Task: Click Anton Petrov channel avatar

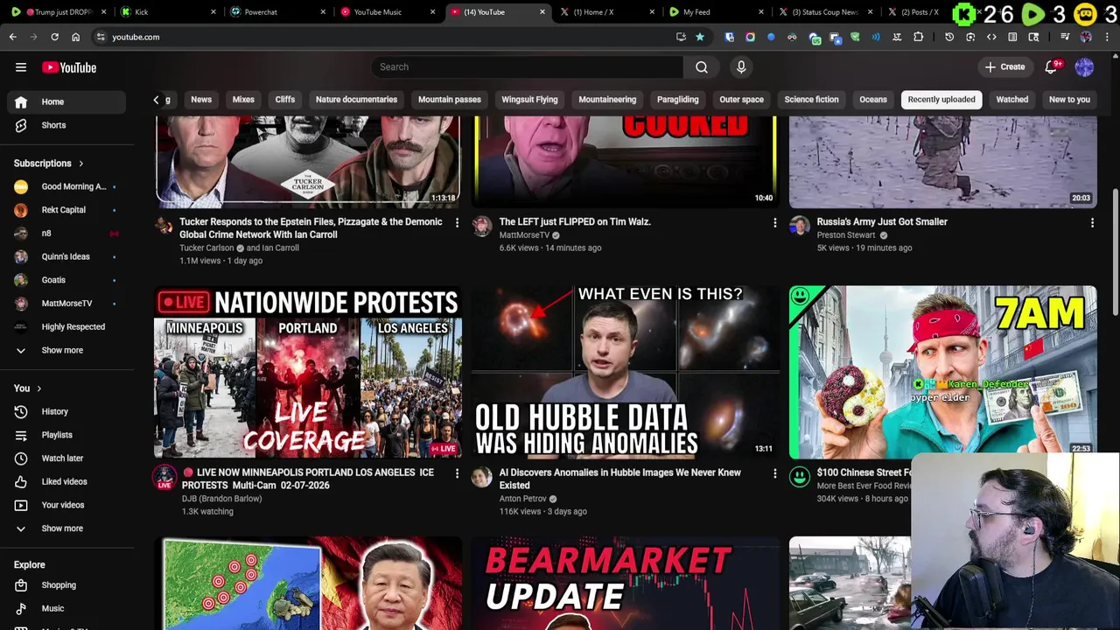Action: pos(482,477)
